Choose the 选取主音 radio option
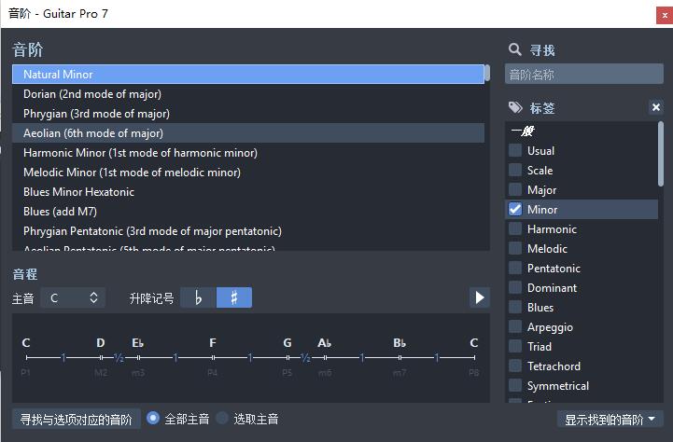The image size is (673, 442). click(x=222, y=419)
